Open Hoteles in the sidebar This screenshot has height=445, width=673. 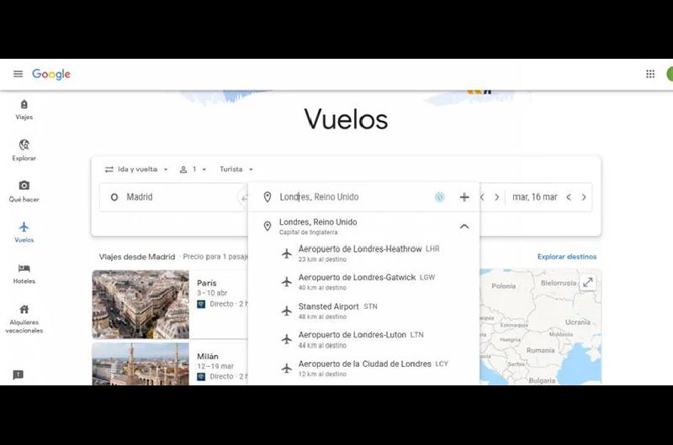24,274
